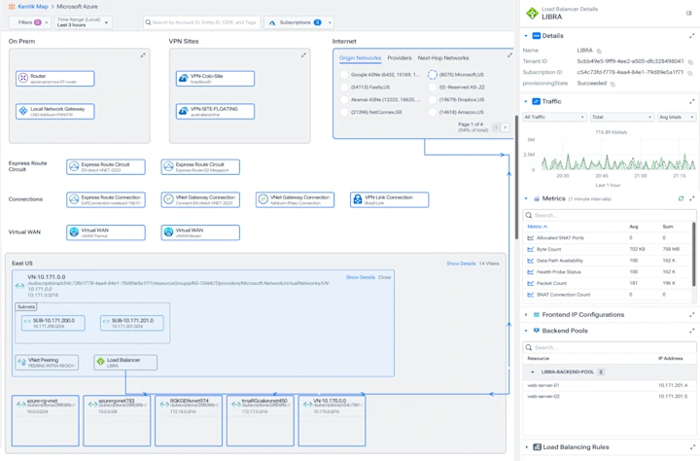Copy the Subscription ID value
Viewport: 700px width, 461px height.
690,73
